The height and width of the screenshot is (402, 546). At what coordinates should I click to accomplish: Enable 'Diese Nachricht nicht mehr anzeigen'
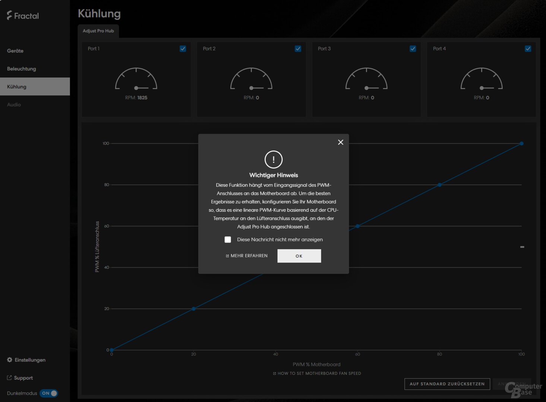[x=228, y=239]
